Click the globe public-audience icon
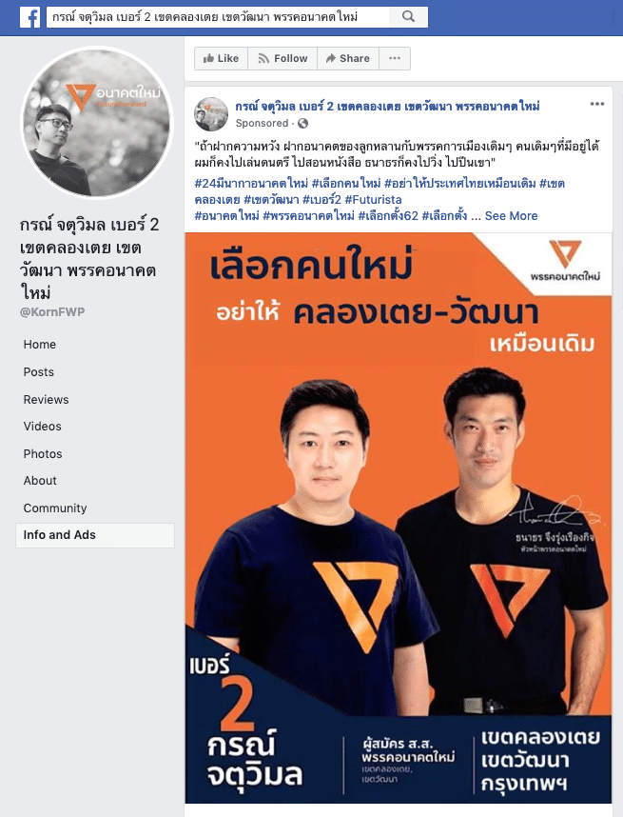Image resolution: width=623 pixels, height=817 pixels. 302,124
